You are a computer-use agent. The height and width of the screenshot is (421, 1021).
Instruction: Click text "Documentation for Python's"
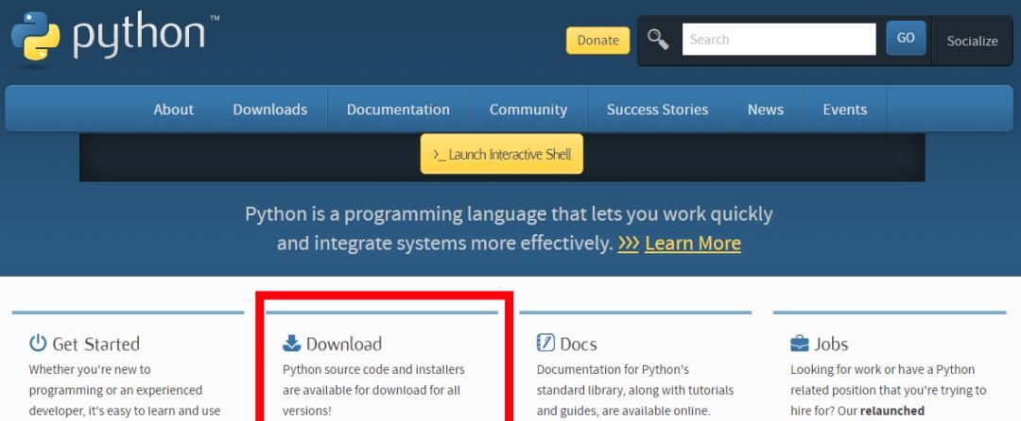coord(613,370)
